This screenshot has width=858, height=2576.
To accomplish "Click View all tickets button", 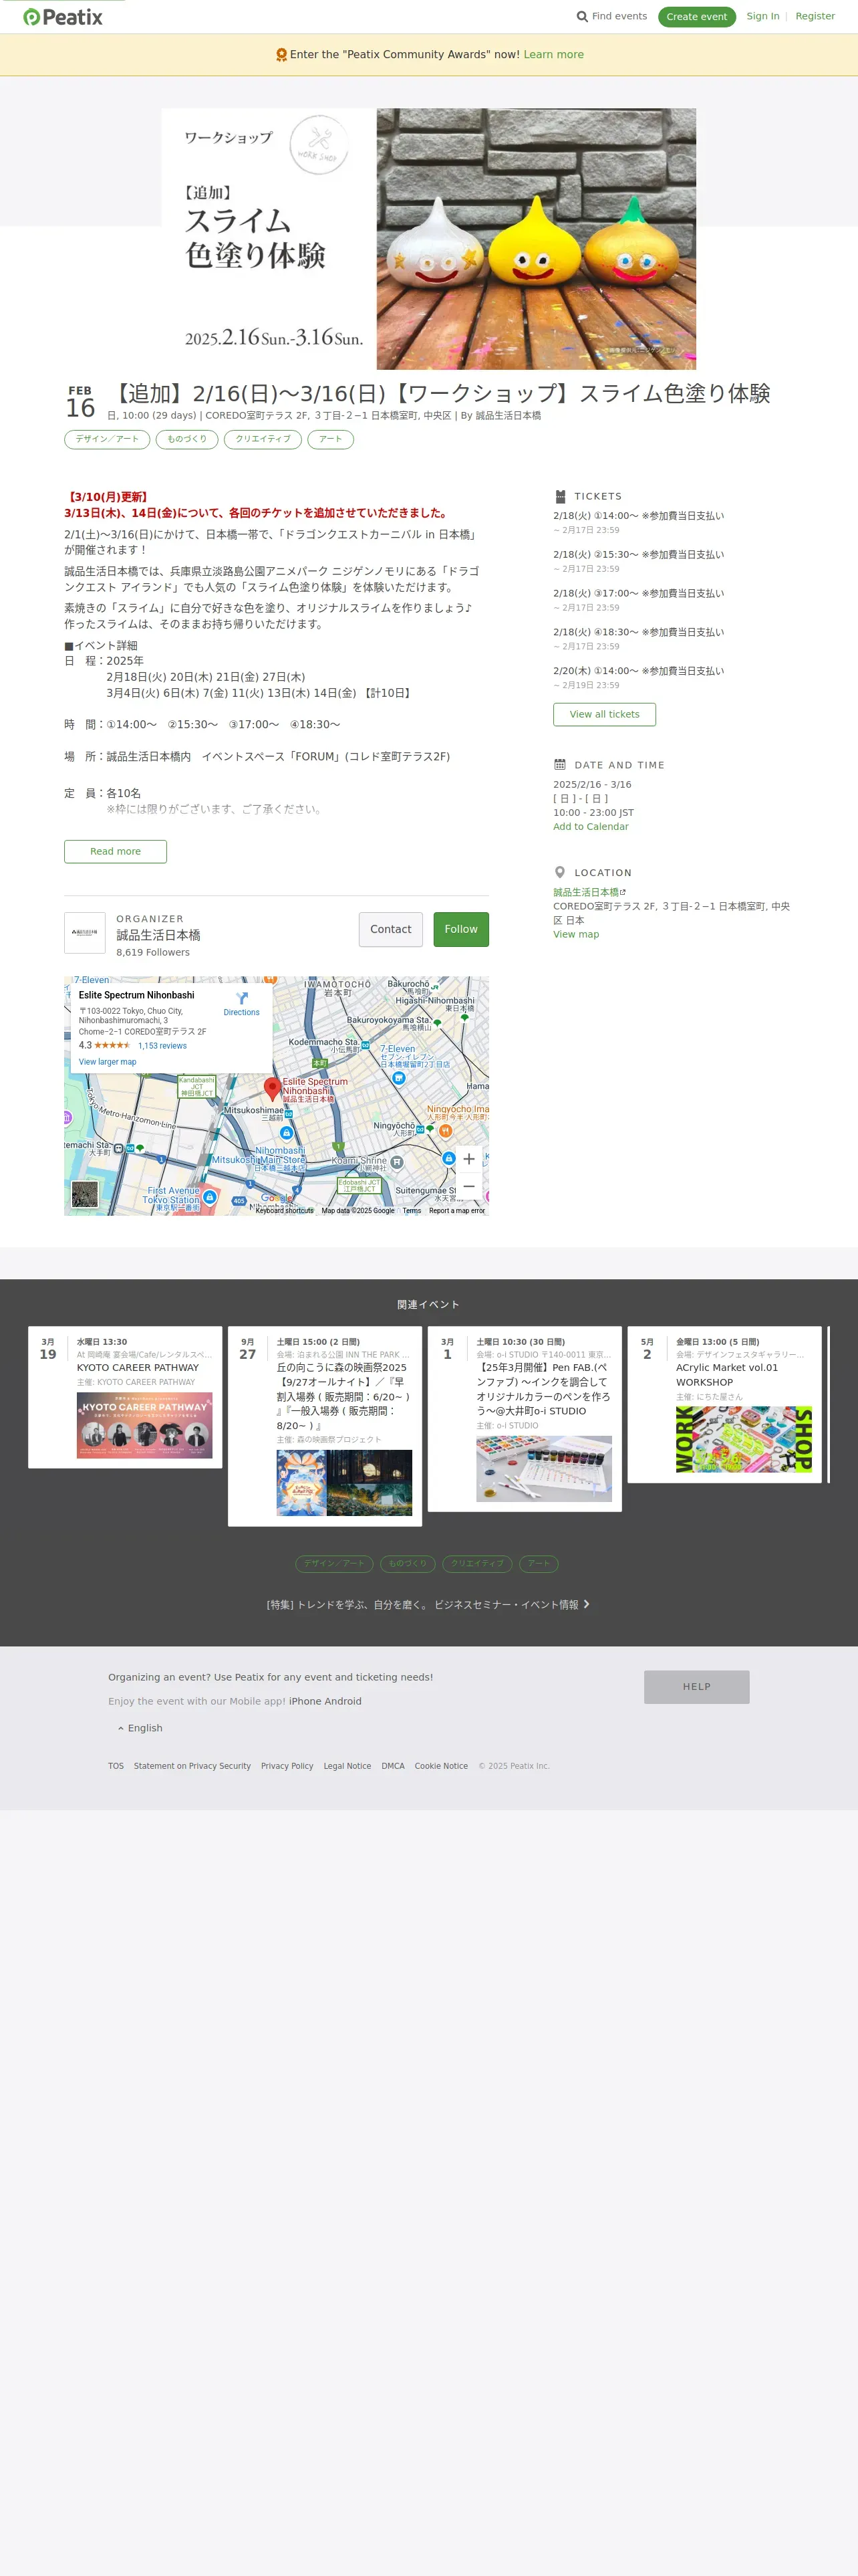I will point(604,714).
